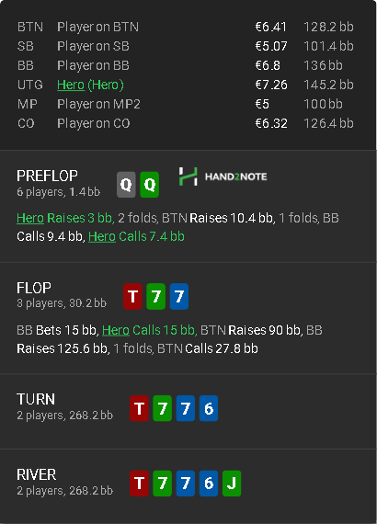Select the red Ten card on flop
The height and width of the screenshot is (524, 377).
(132, 296)
